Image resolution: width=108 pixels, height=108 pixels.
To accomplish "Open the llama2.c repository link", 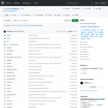I will [16, 9].
